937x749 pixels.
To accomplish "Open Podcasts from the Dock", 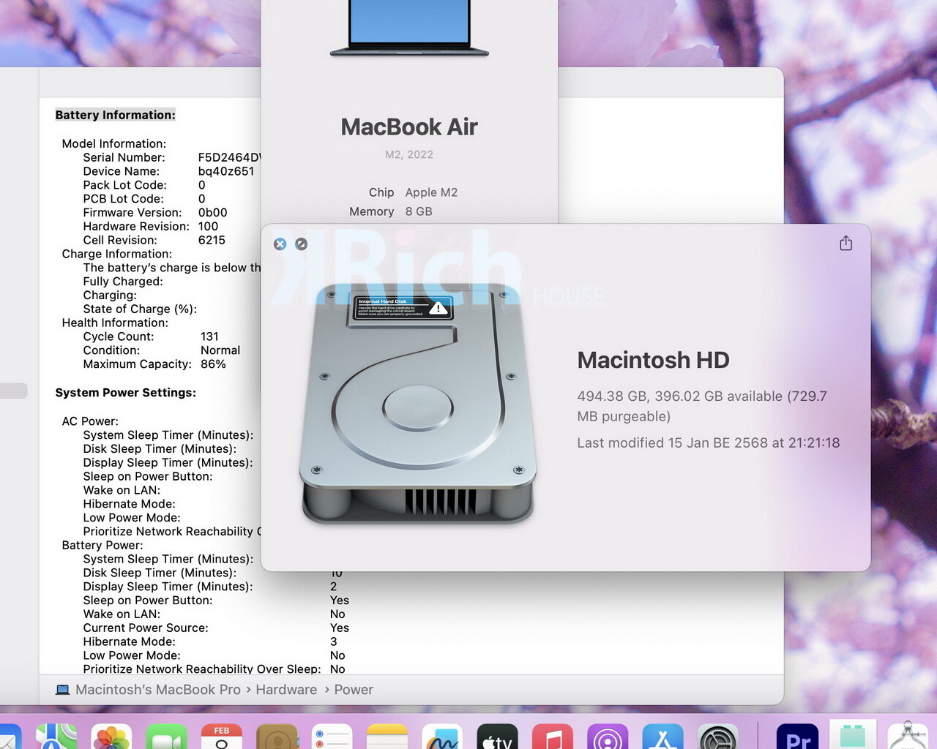I will point(608,737).
